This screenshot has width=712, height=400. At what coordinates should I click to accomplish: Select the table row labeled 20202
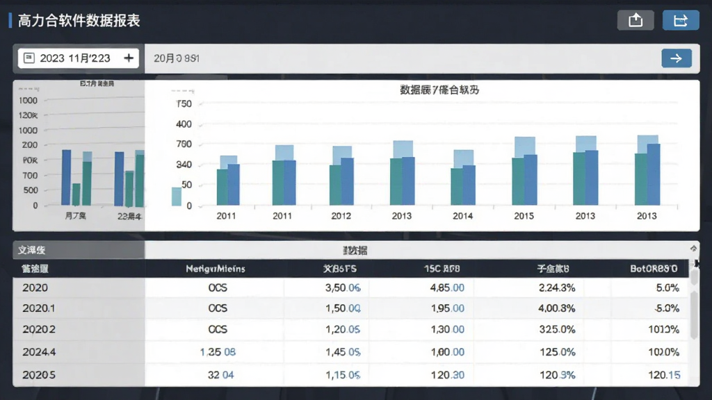(x=350, y=329)
